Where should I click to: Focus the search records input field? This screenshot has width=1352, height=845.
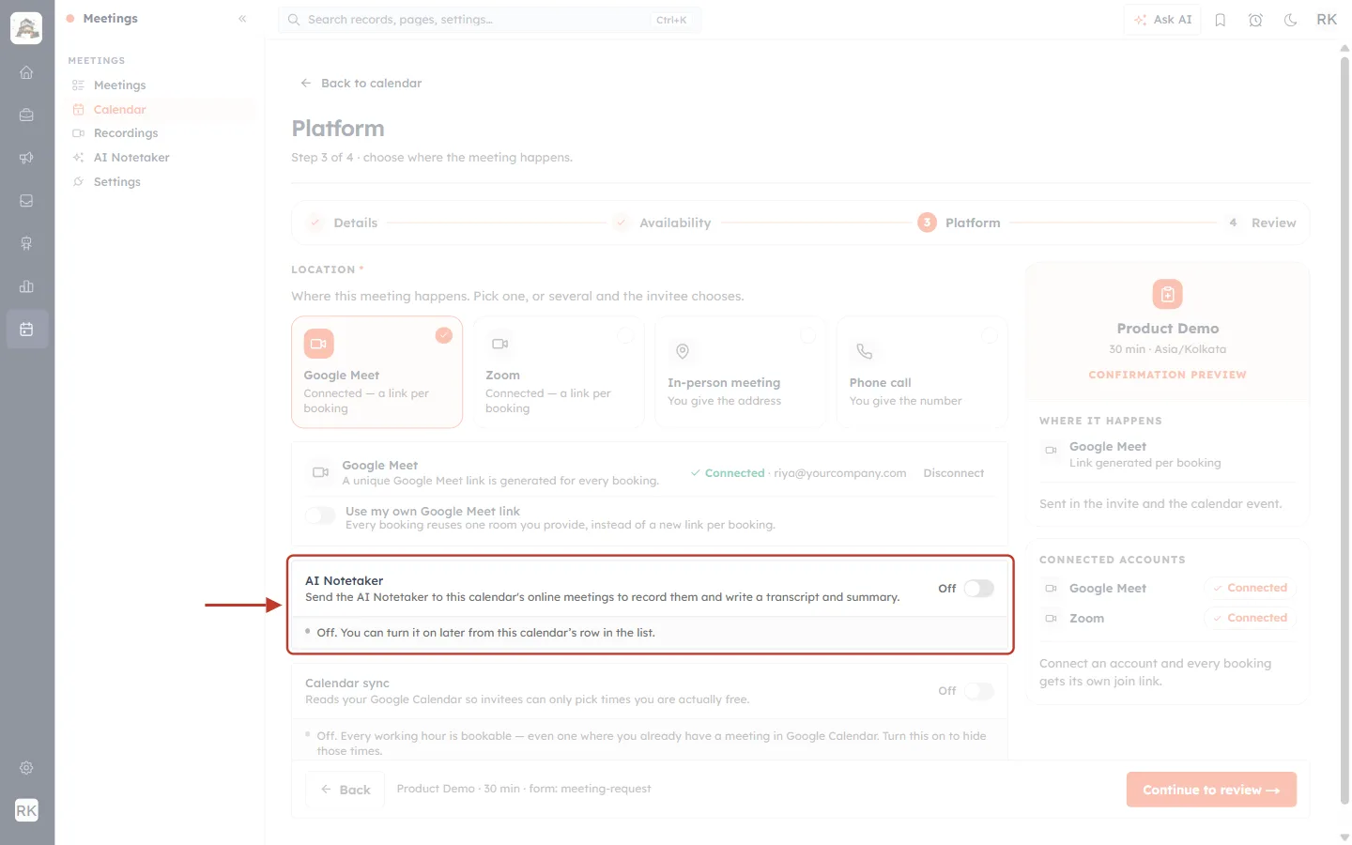pos(489,20)
